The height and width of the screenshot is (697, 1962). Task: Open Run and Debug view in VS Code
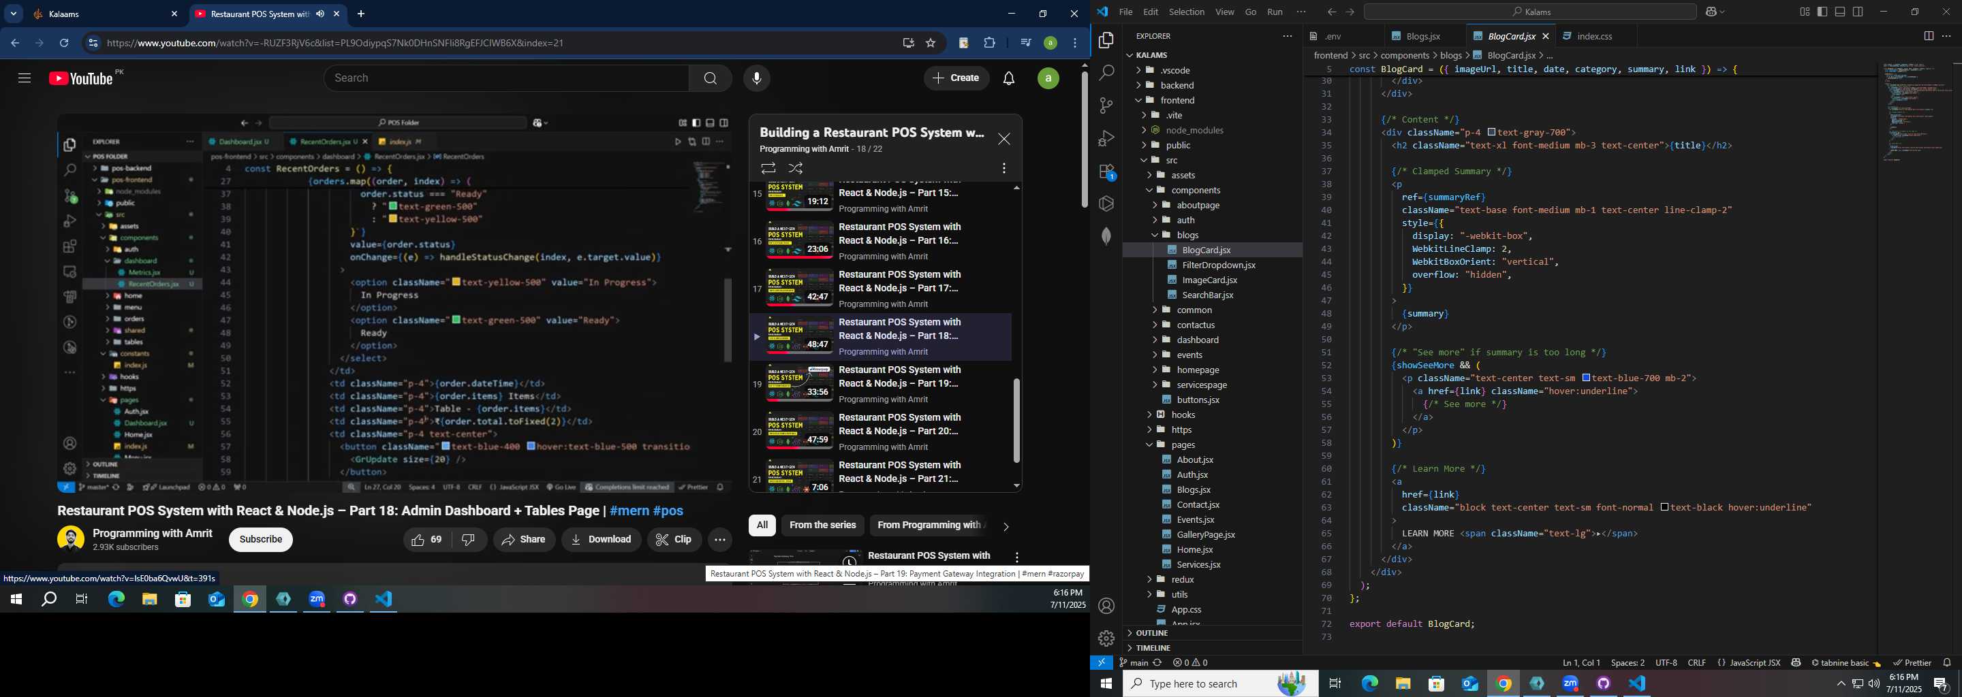coord(1106,138)
